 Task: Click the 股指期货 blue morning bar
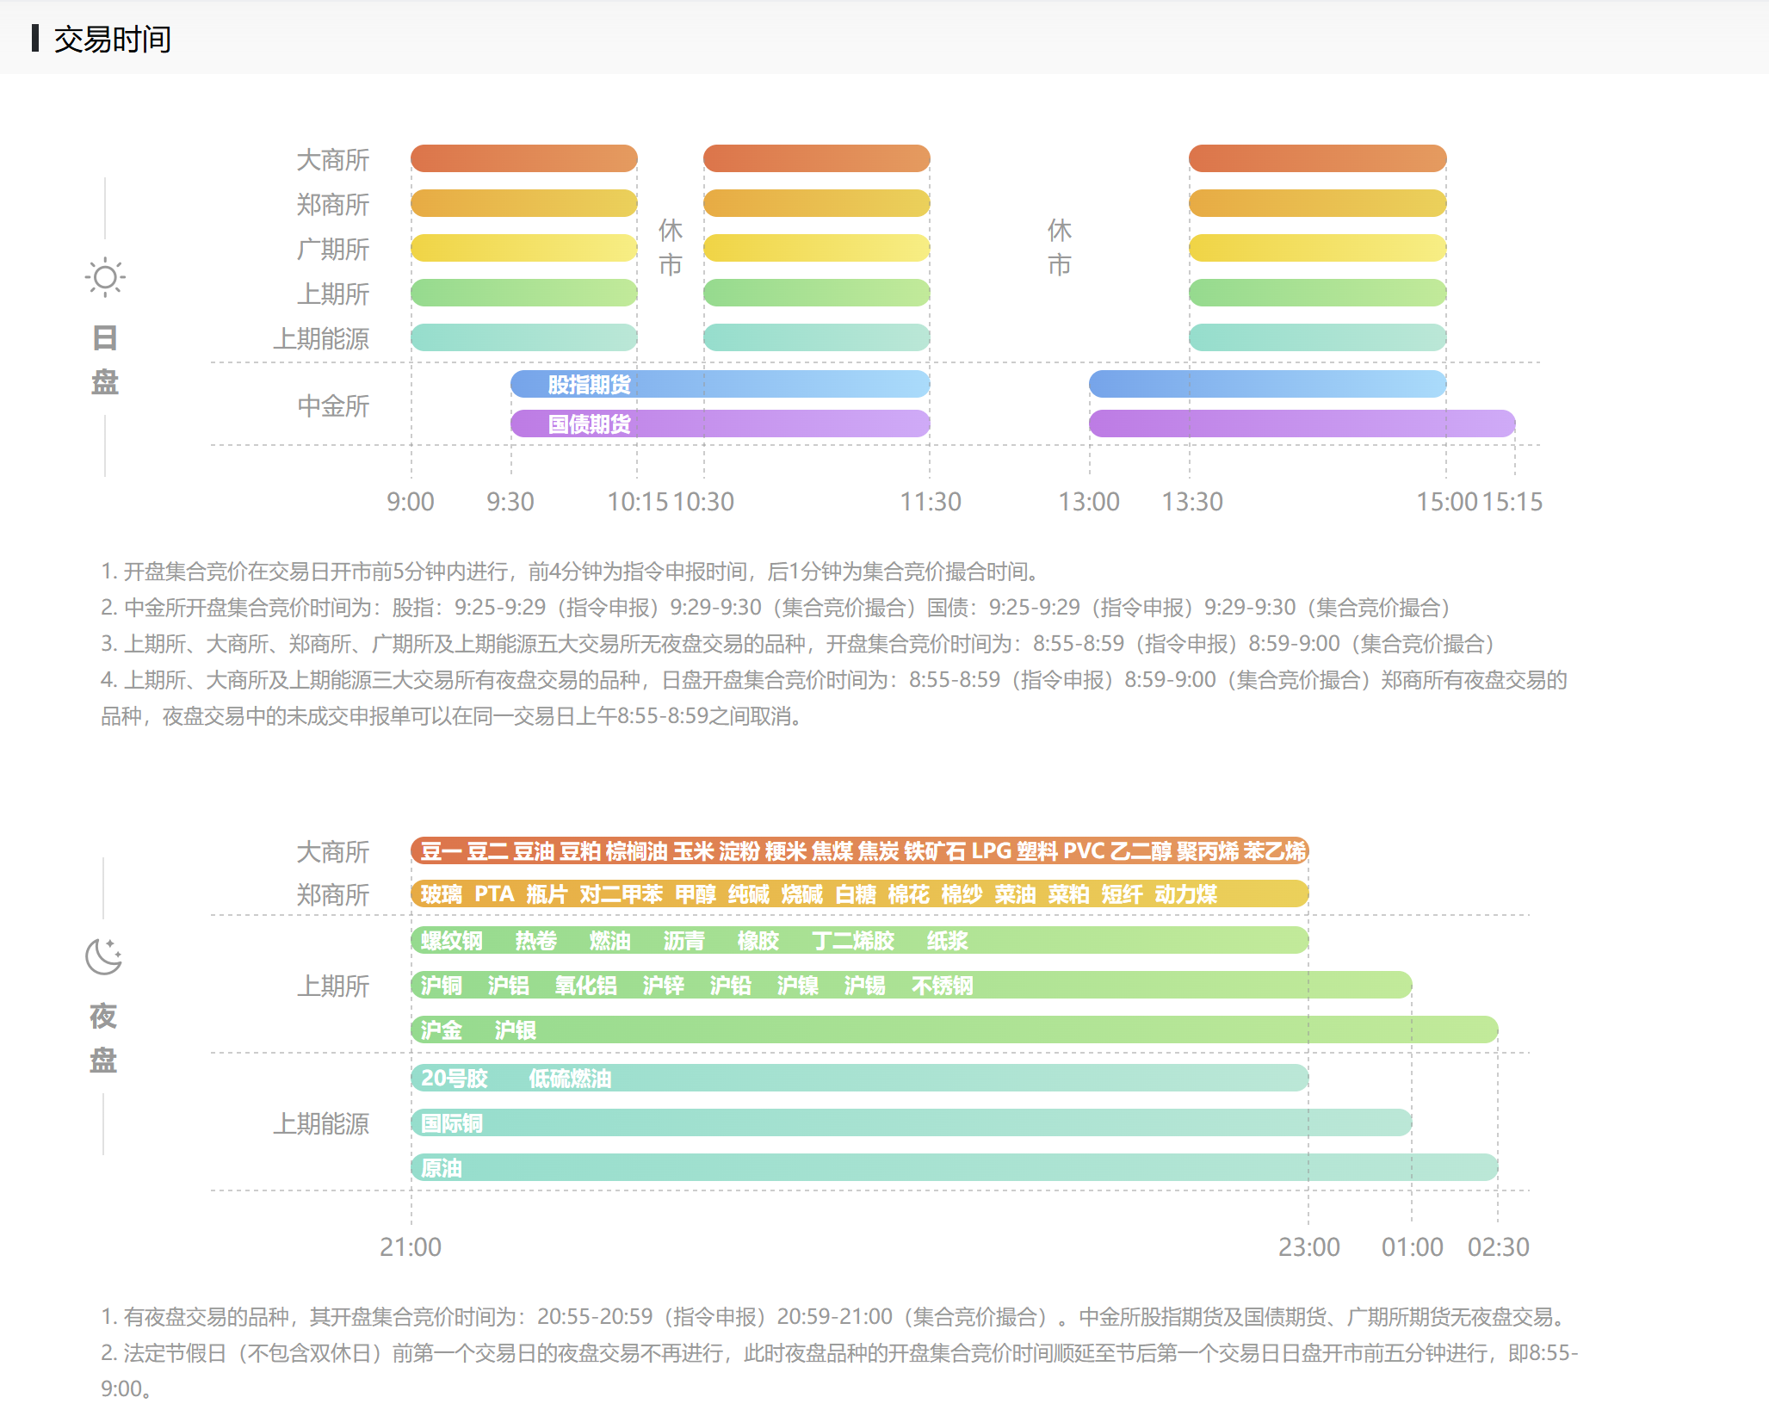[x=720, y=384]
